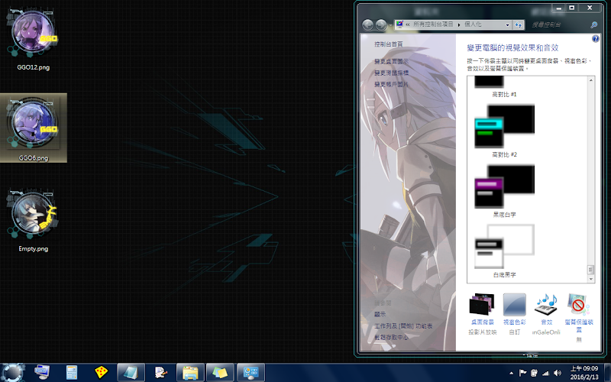Open 變更桌面圖示 link

391,61
